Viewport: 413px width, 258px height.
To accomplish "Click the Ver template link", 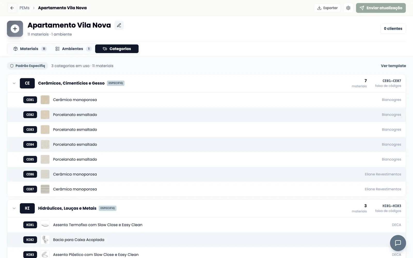I will coord(393,66).
